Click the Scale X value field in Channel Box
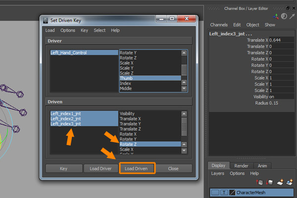 tap(282, 78)
